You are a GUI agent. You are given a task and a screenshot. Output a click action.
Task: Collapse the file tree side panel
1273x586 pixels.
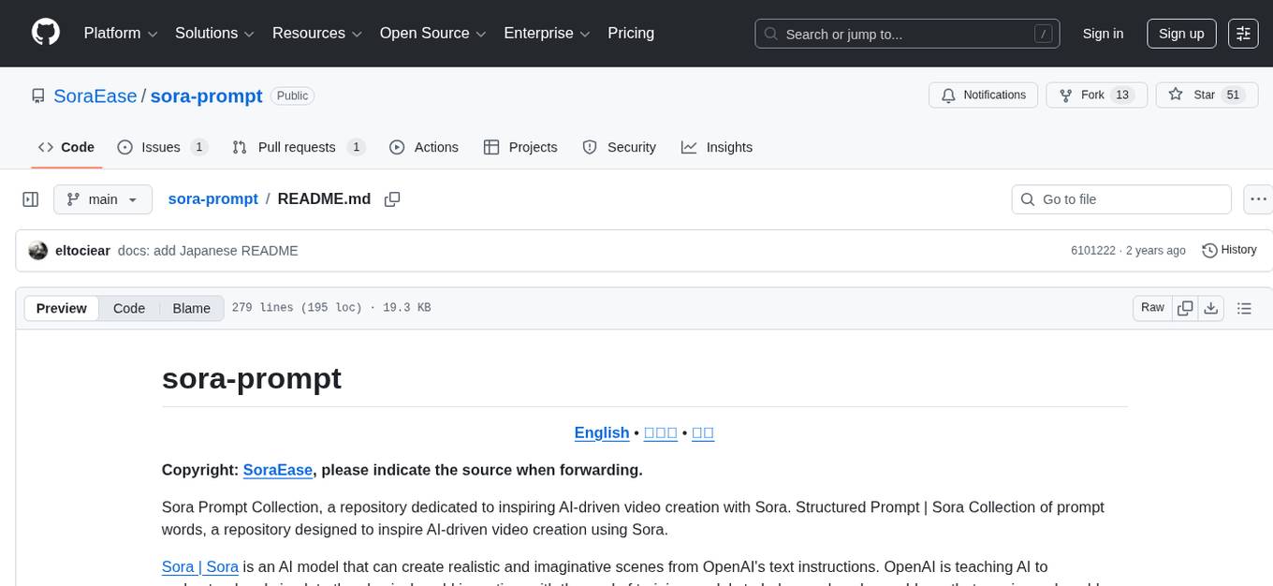[x=31, y=198]
